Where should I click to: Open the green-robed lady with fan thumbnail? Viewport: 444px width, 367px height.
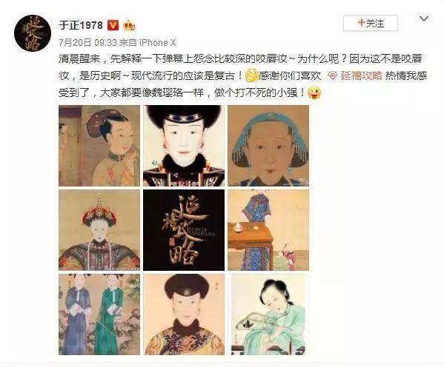tap(268, 314)
